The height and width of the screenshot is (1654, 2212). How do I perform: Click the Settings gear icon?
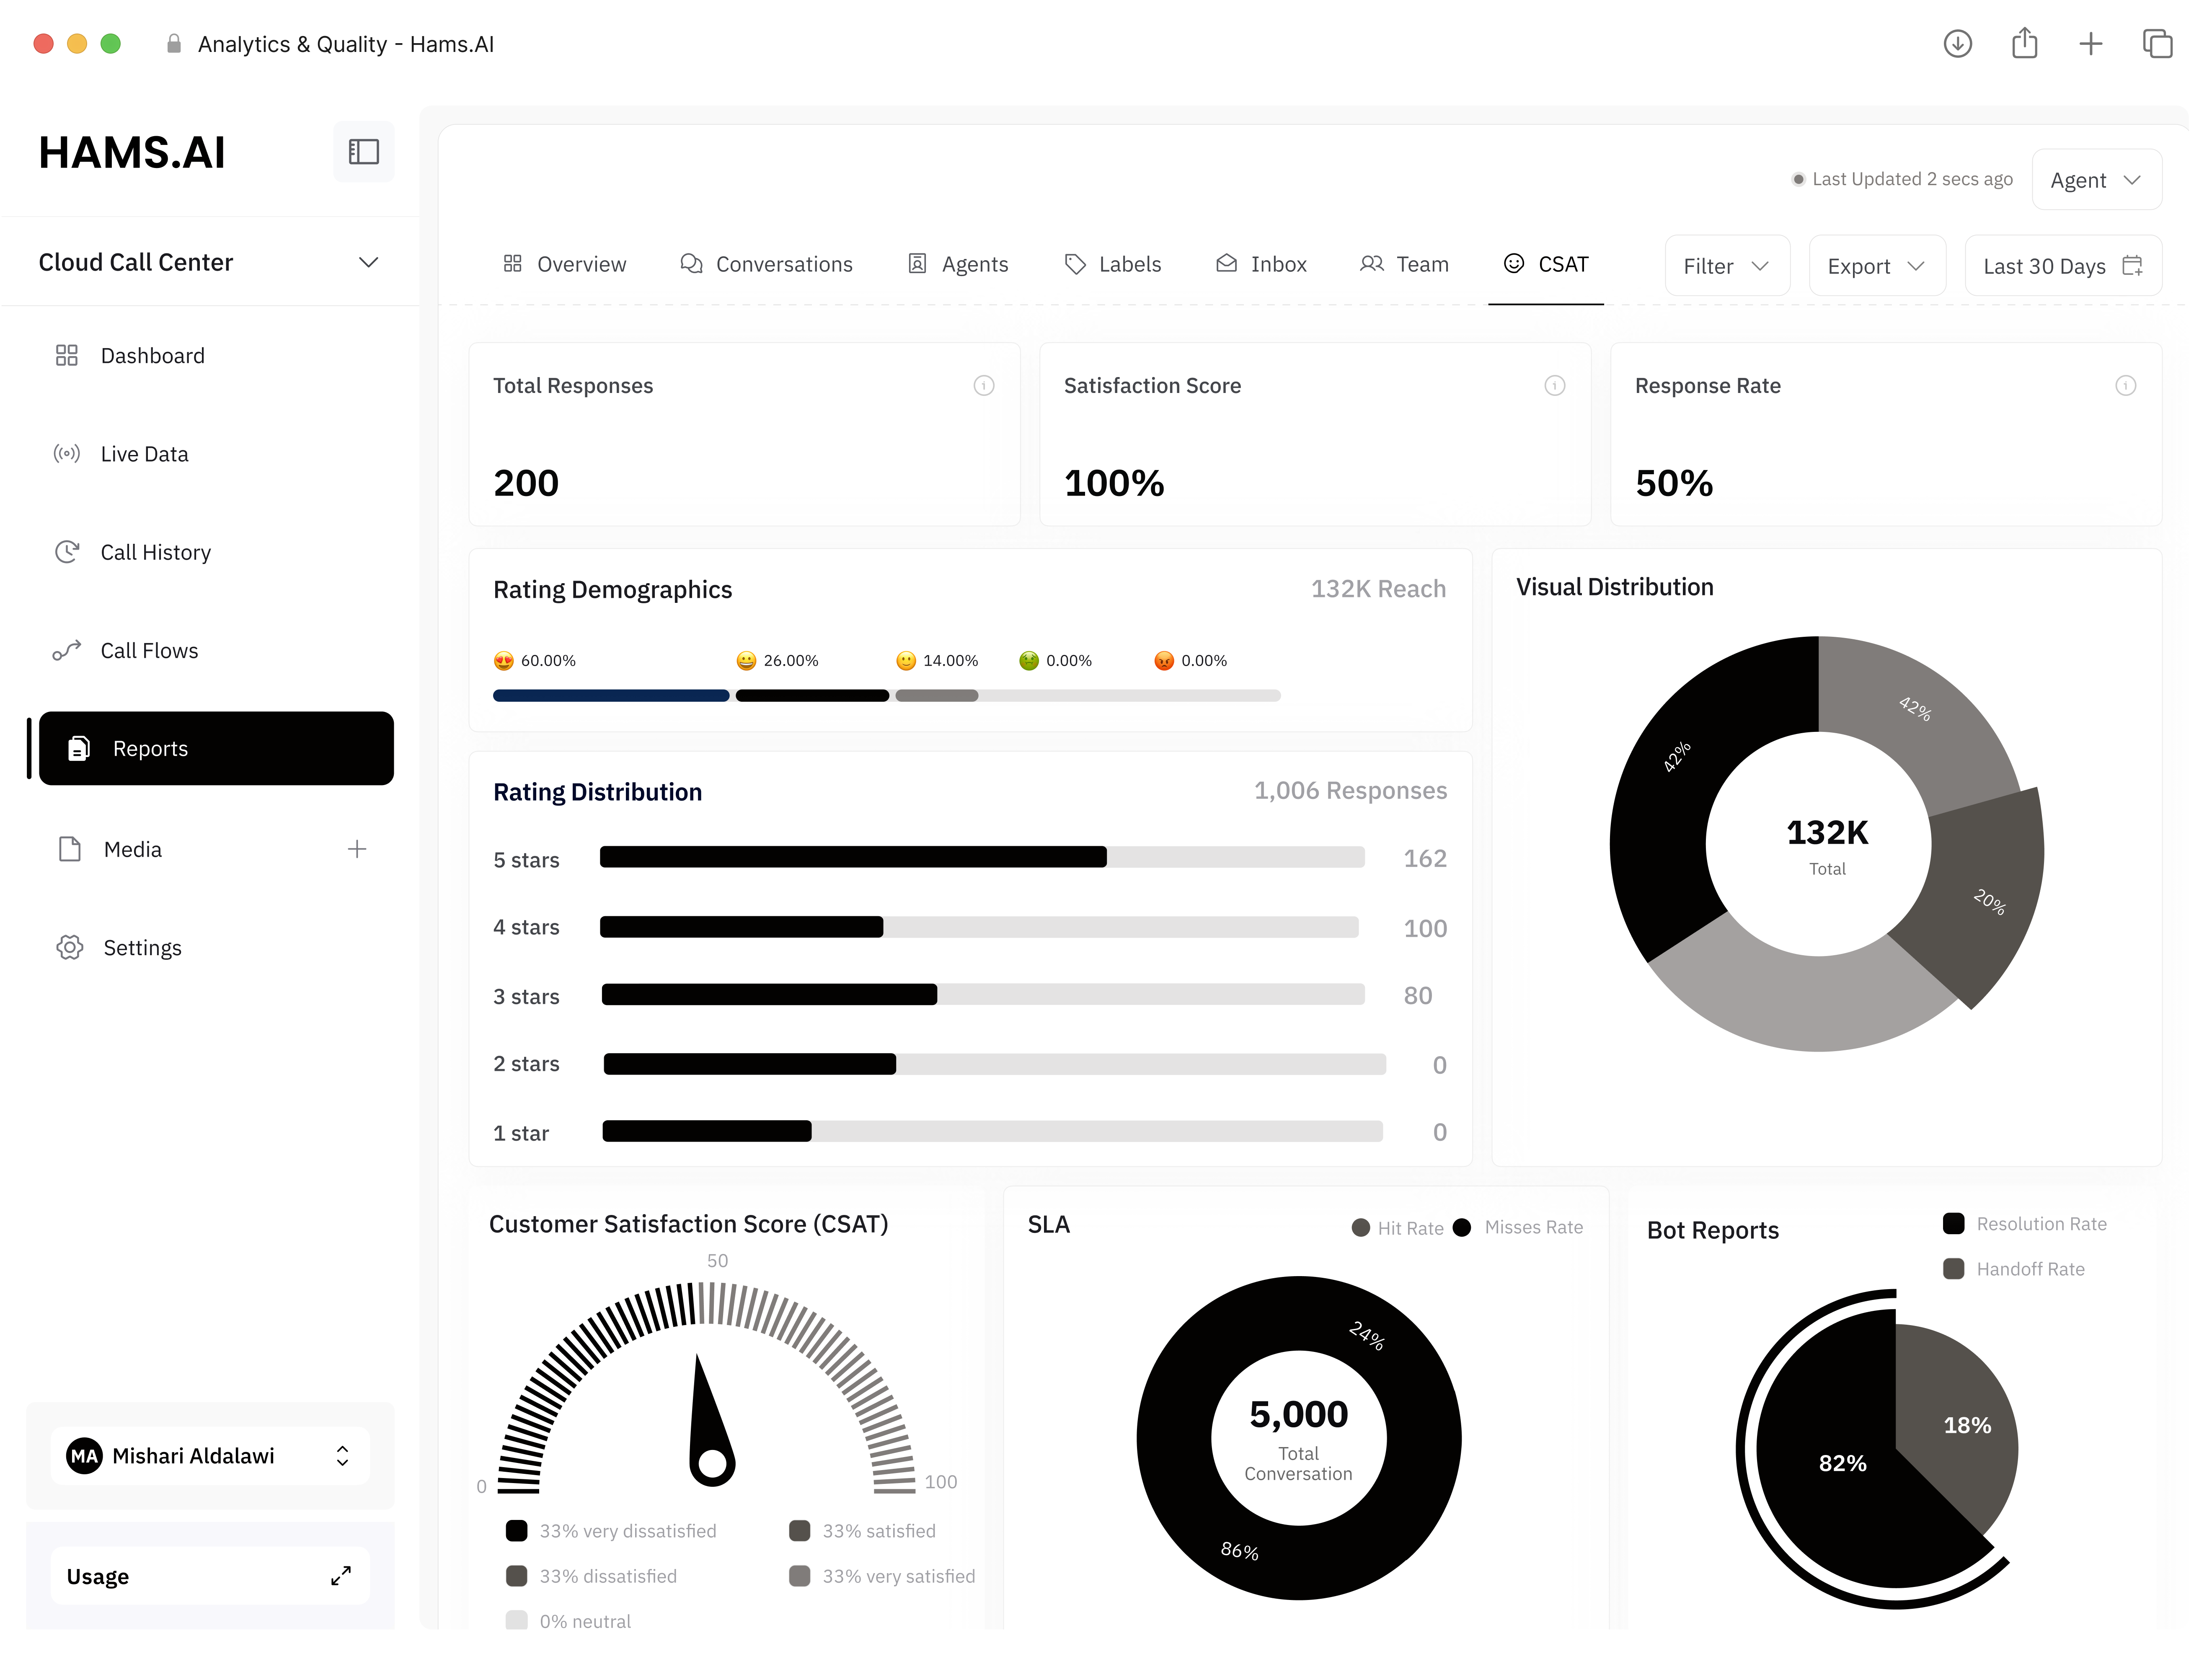[70, 948]
